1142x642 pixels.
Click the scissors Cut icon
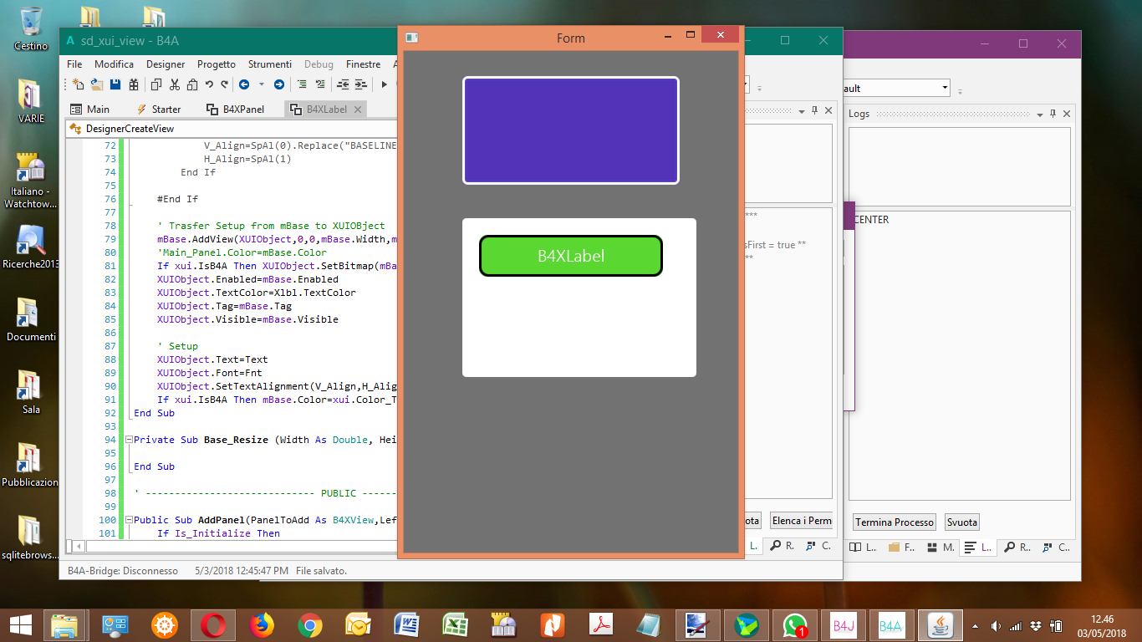(x=175, y=84)
